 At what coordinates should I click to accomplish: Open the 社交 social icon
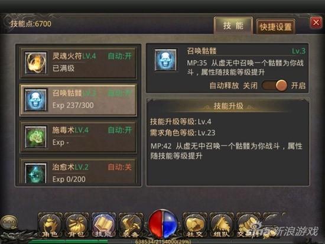click(x=194, y=226)
